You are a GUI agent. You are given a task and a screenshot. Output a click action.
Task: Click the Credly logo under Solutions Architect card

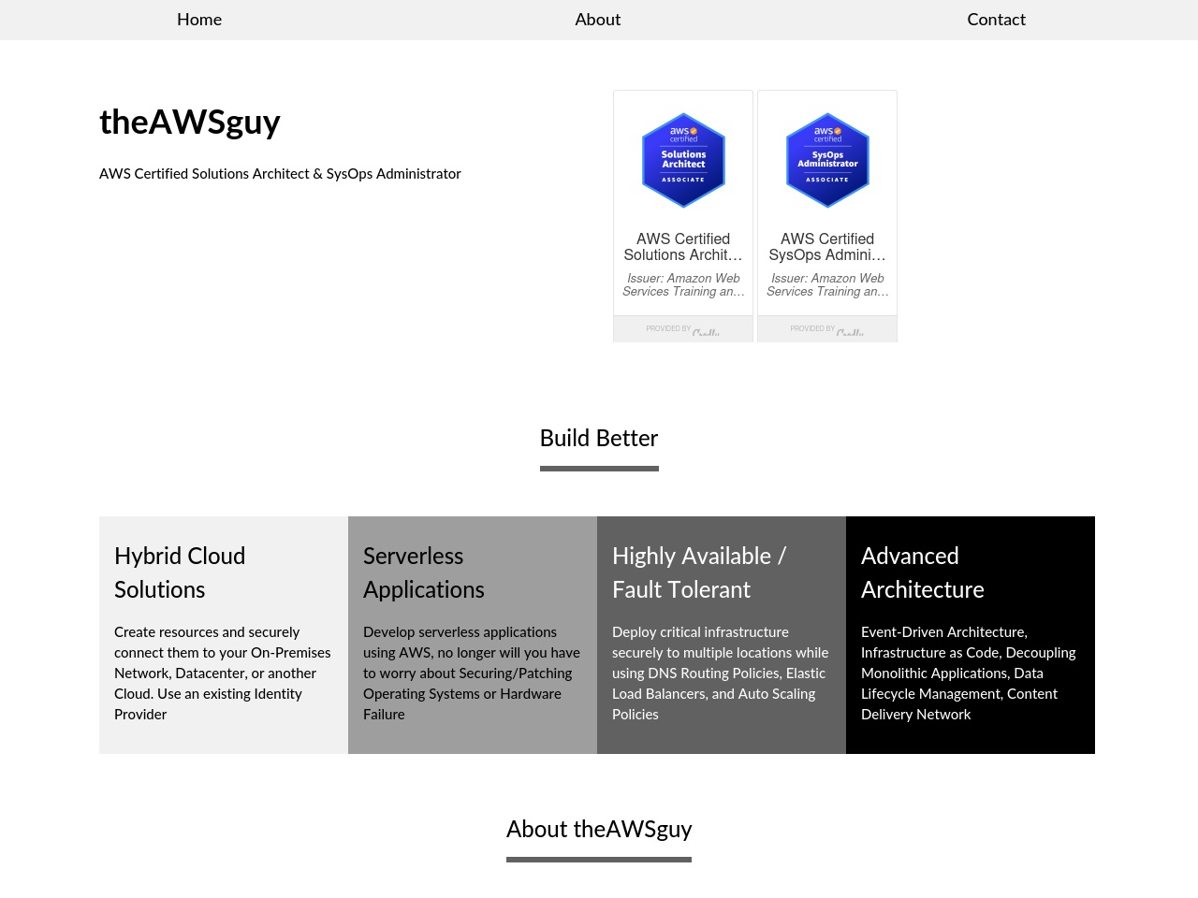point(706,331)
